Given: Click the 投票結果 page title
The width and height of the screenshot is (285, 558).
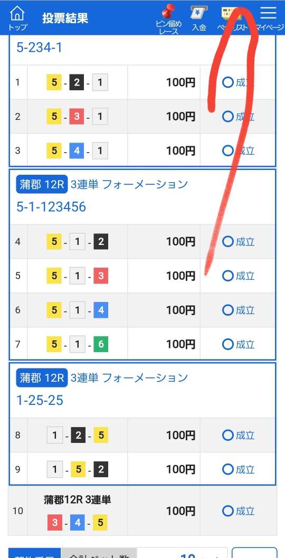Looking at the screenshot, I should tap(65, 18).
